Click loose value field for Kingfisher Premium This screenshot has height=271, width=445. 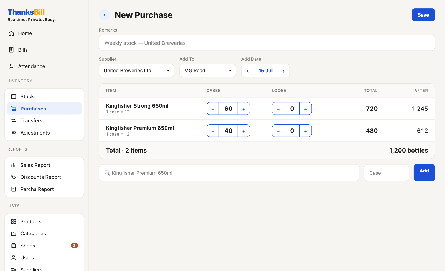(x=292, y=131)
